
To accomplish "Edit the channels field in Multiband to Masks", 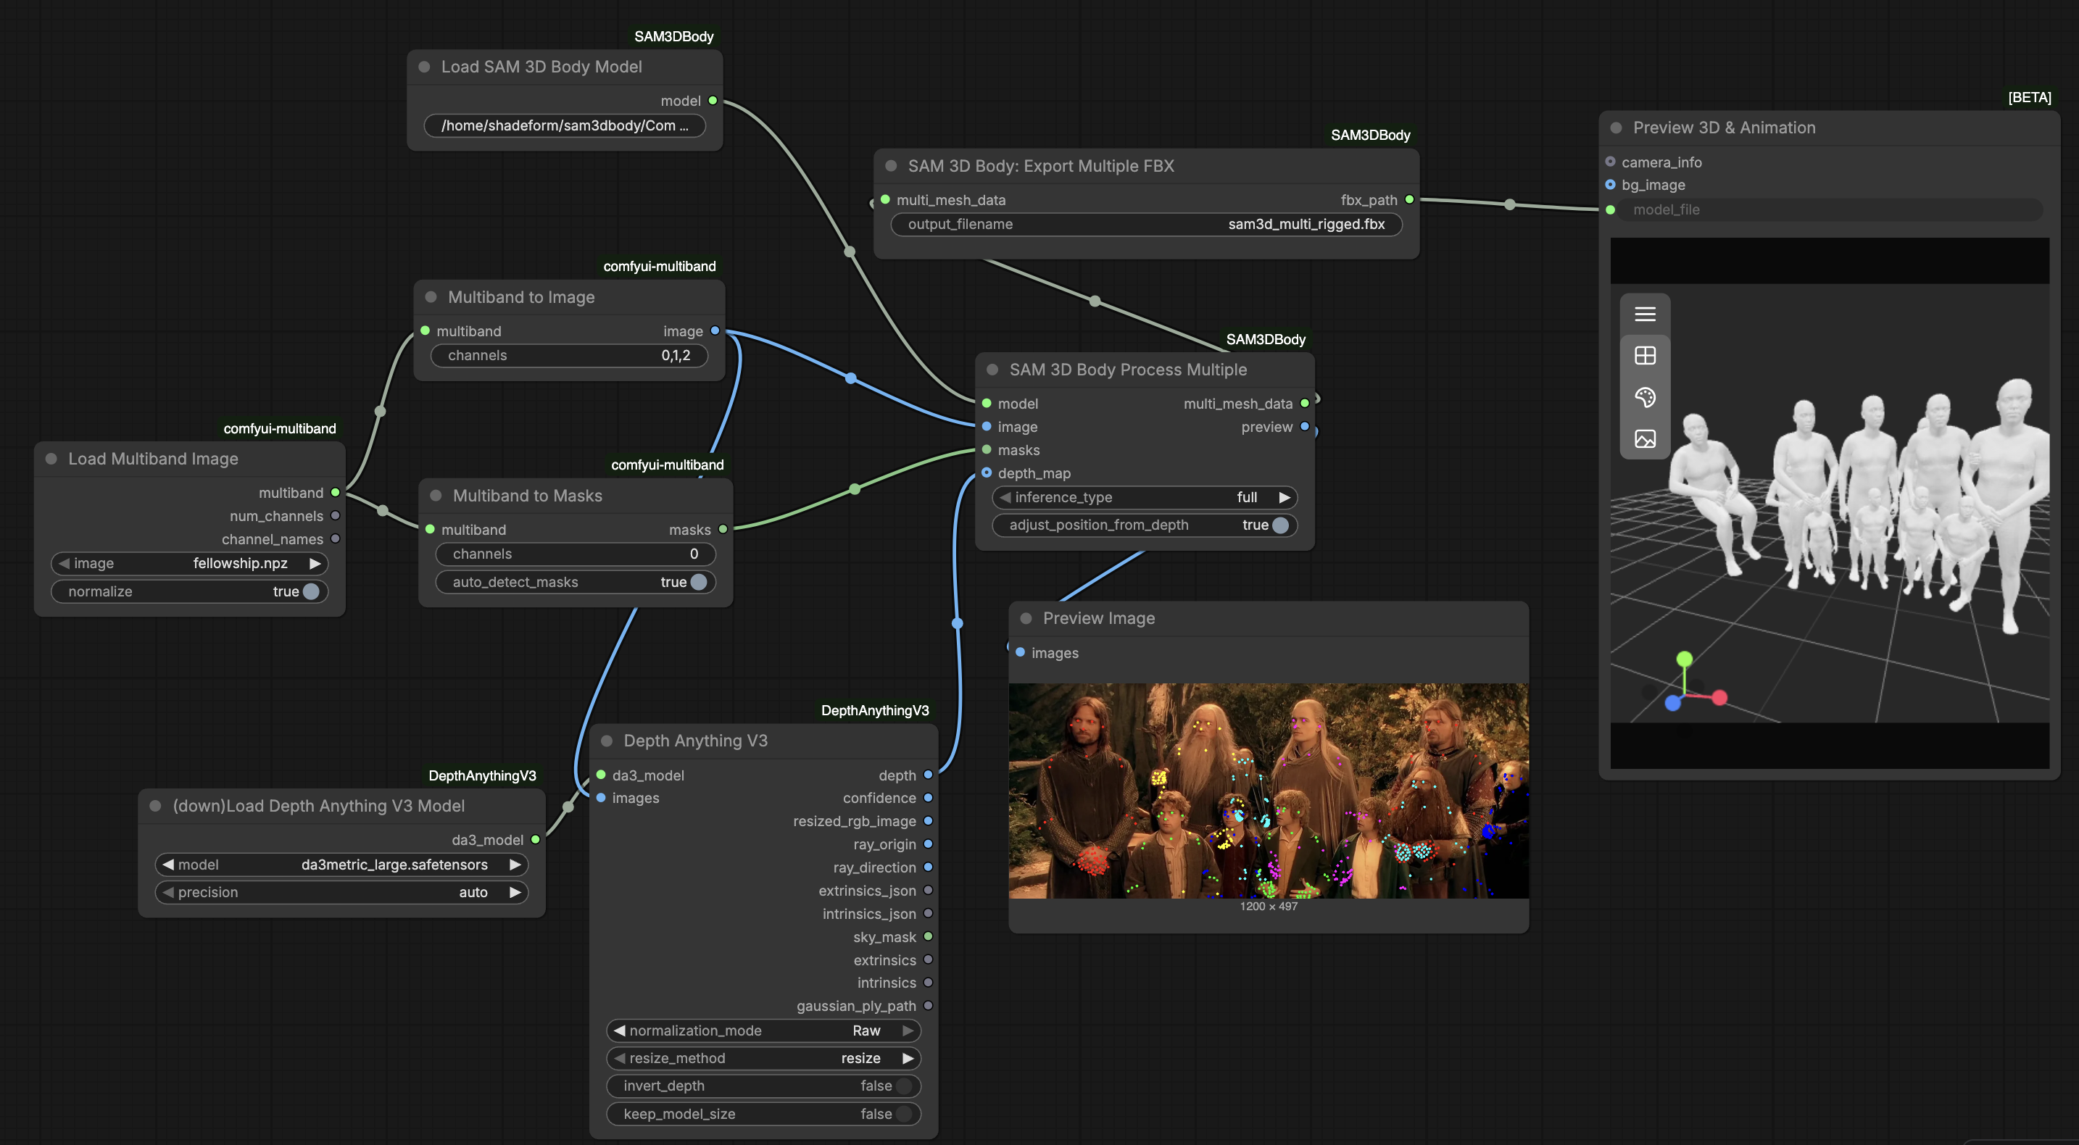I will click(x=576, y=554).
